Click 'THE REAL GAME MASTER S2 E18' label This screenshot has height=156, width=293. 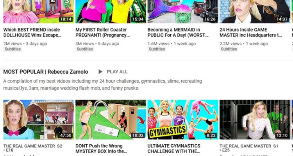(33, 148)
